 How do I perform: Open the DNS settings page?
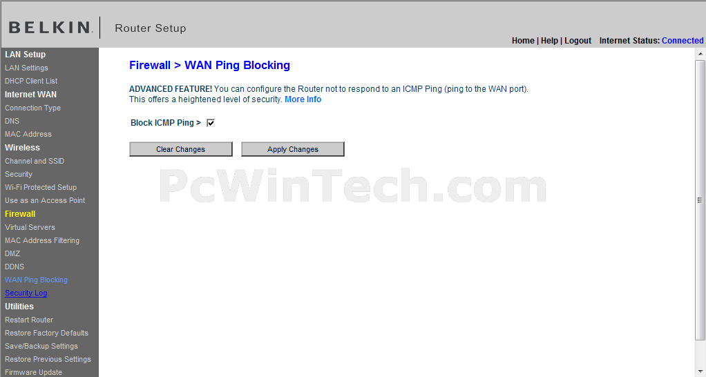(x=12, y=121)
